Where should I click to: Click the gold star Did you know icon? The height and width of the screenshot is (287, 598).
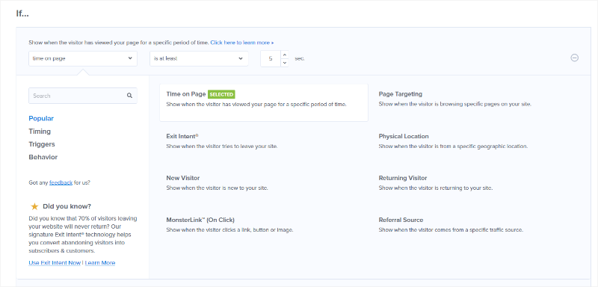(34, 206)
